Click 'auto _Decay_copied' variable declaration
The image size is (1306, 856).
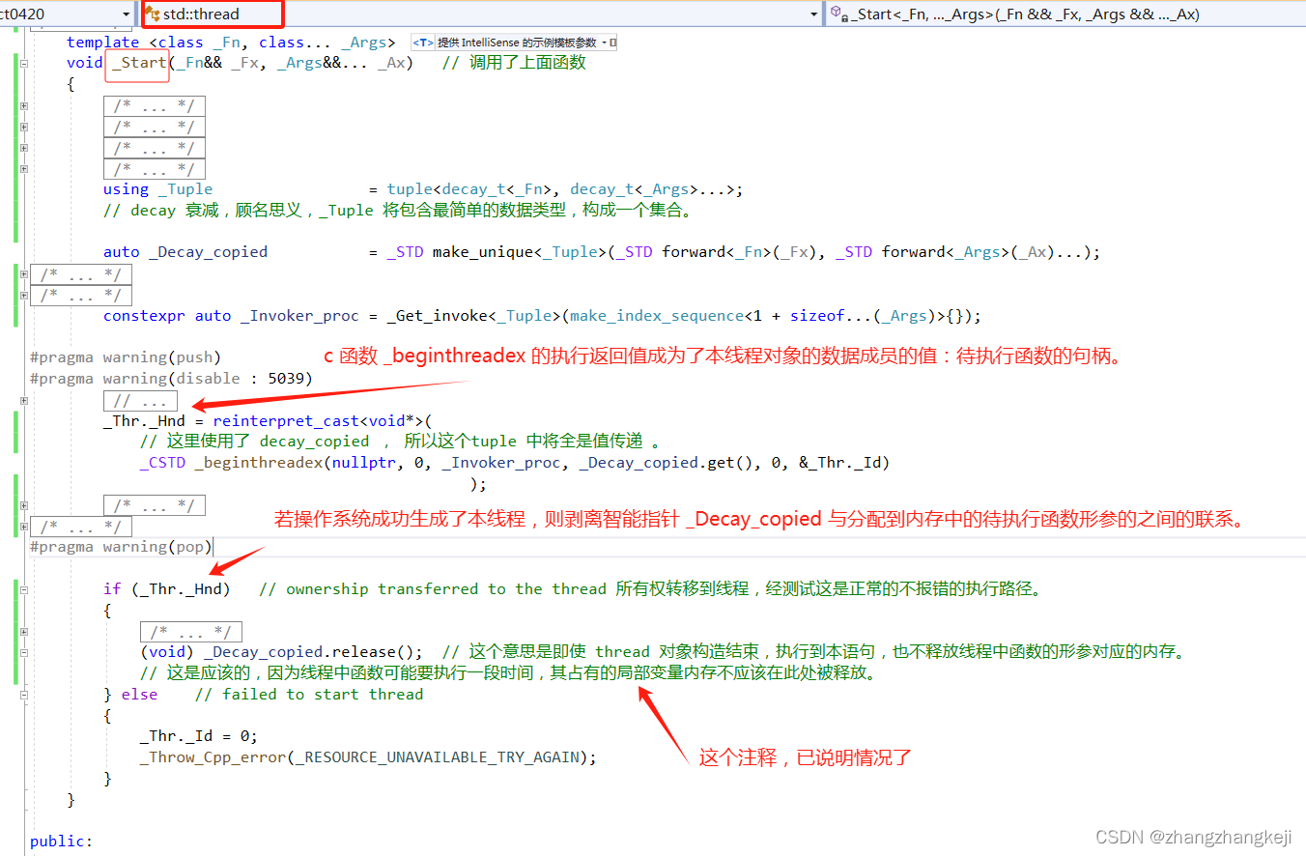(185, 252)
